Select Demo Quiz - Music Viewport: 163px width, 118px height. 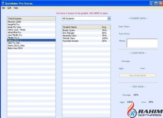(x=31, y=30)
